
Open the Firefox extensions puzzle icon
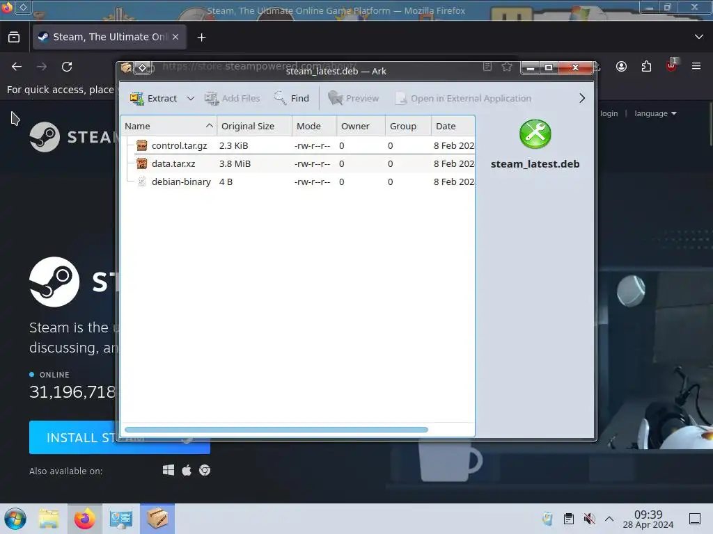[x=646, y=67]
